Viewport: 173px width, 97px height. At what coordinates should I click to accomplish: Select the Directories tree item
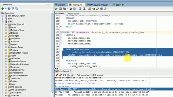click(x=15, y=78)
